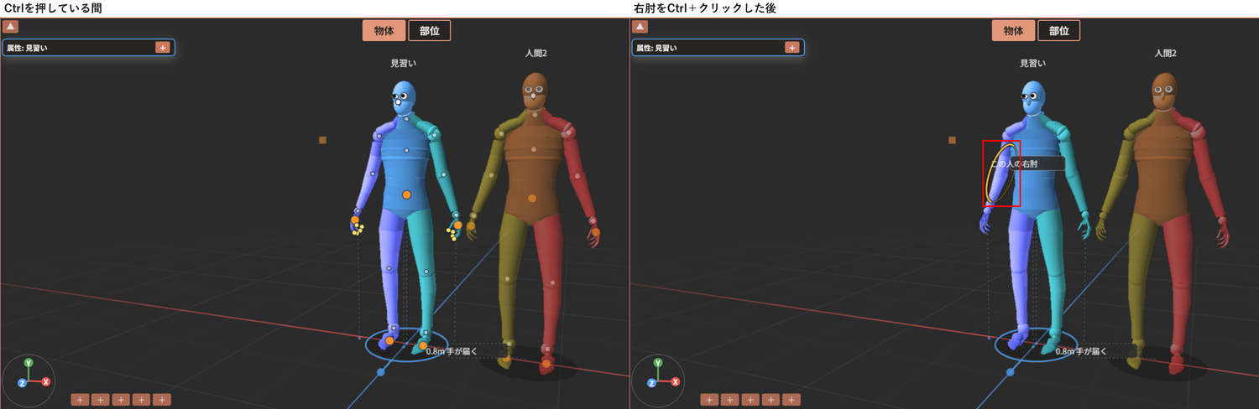Click the rightmost plus button in left panel's bottom row
This screenshot has height=409, width=1259.
pos(162,400)
